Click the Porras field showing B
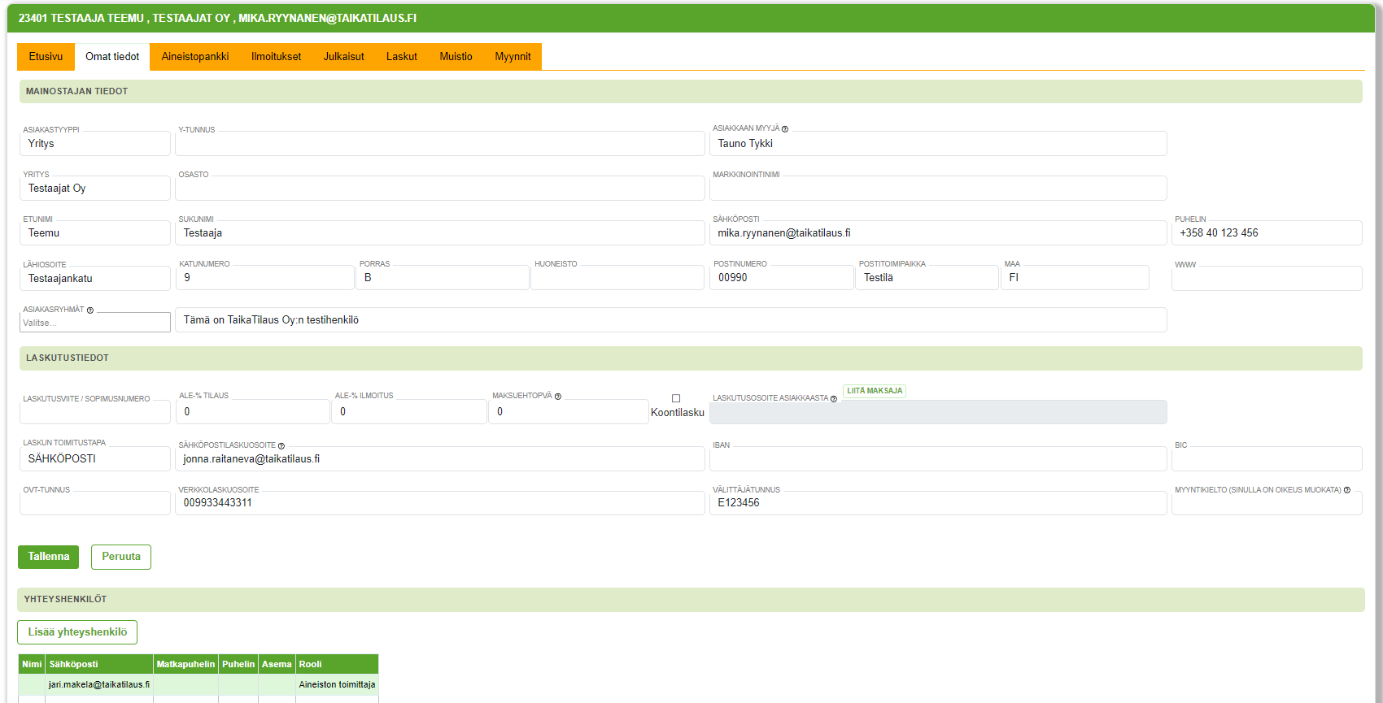Screen dimensions: 1383x703 pyautogui.click(x=443, y=278)
